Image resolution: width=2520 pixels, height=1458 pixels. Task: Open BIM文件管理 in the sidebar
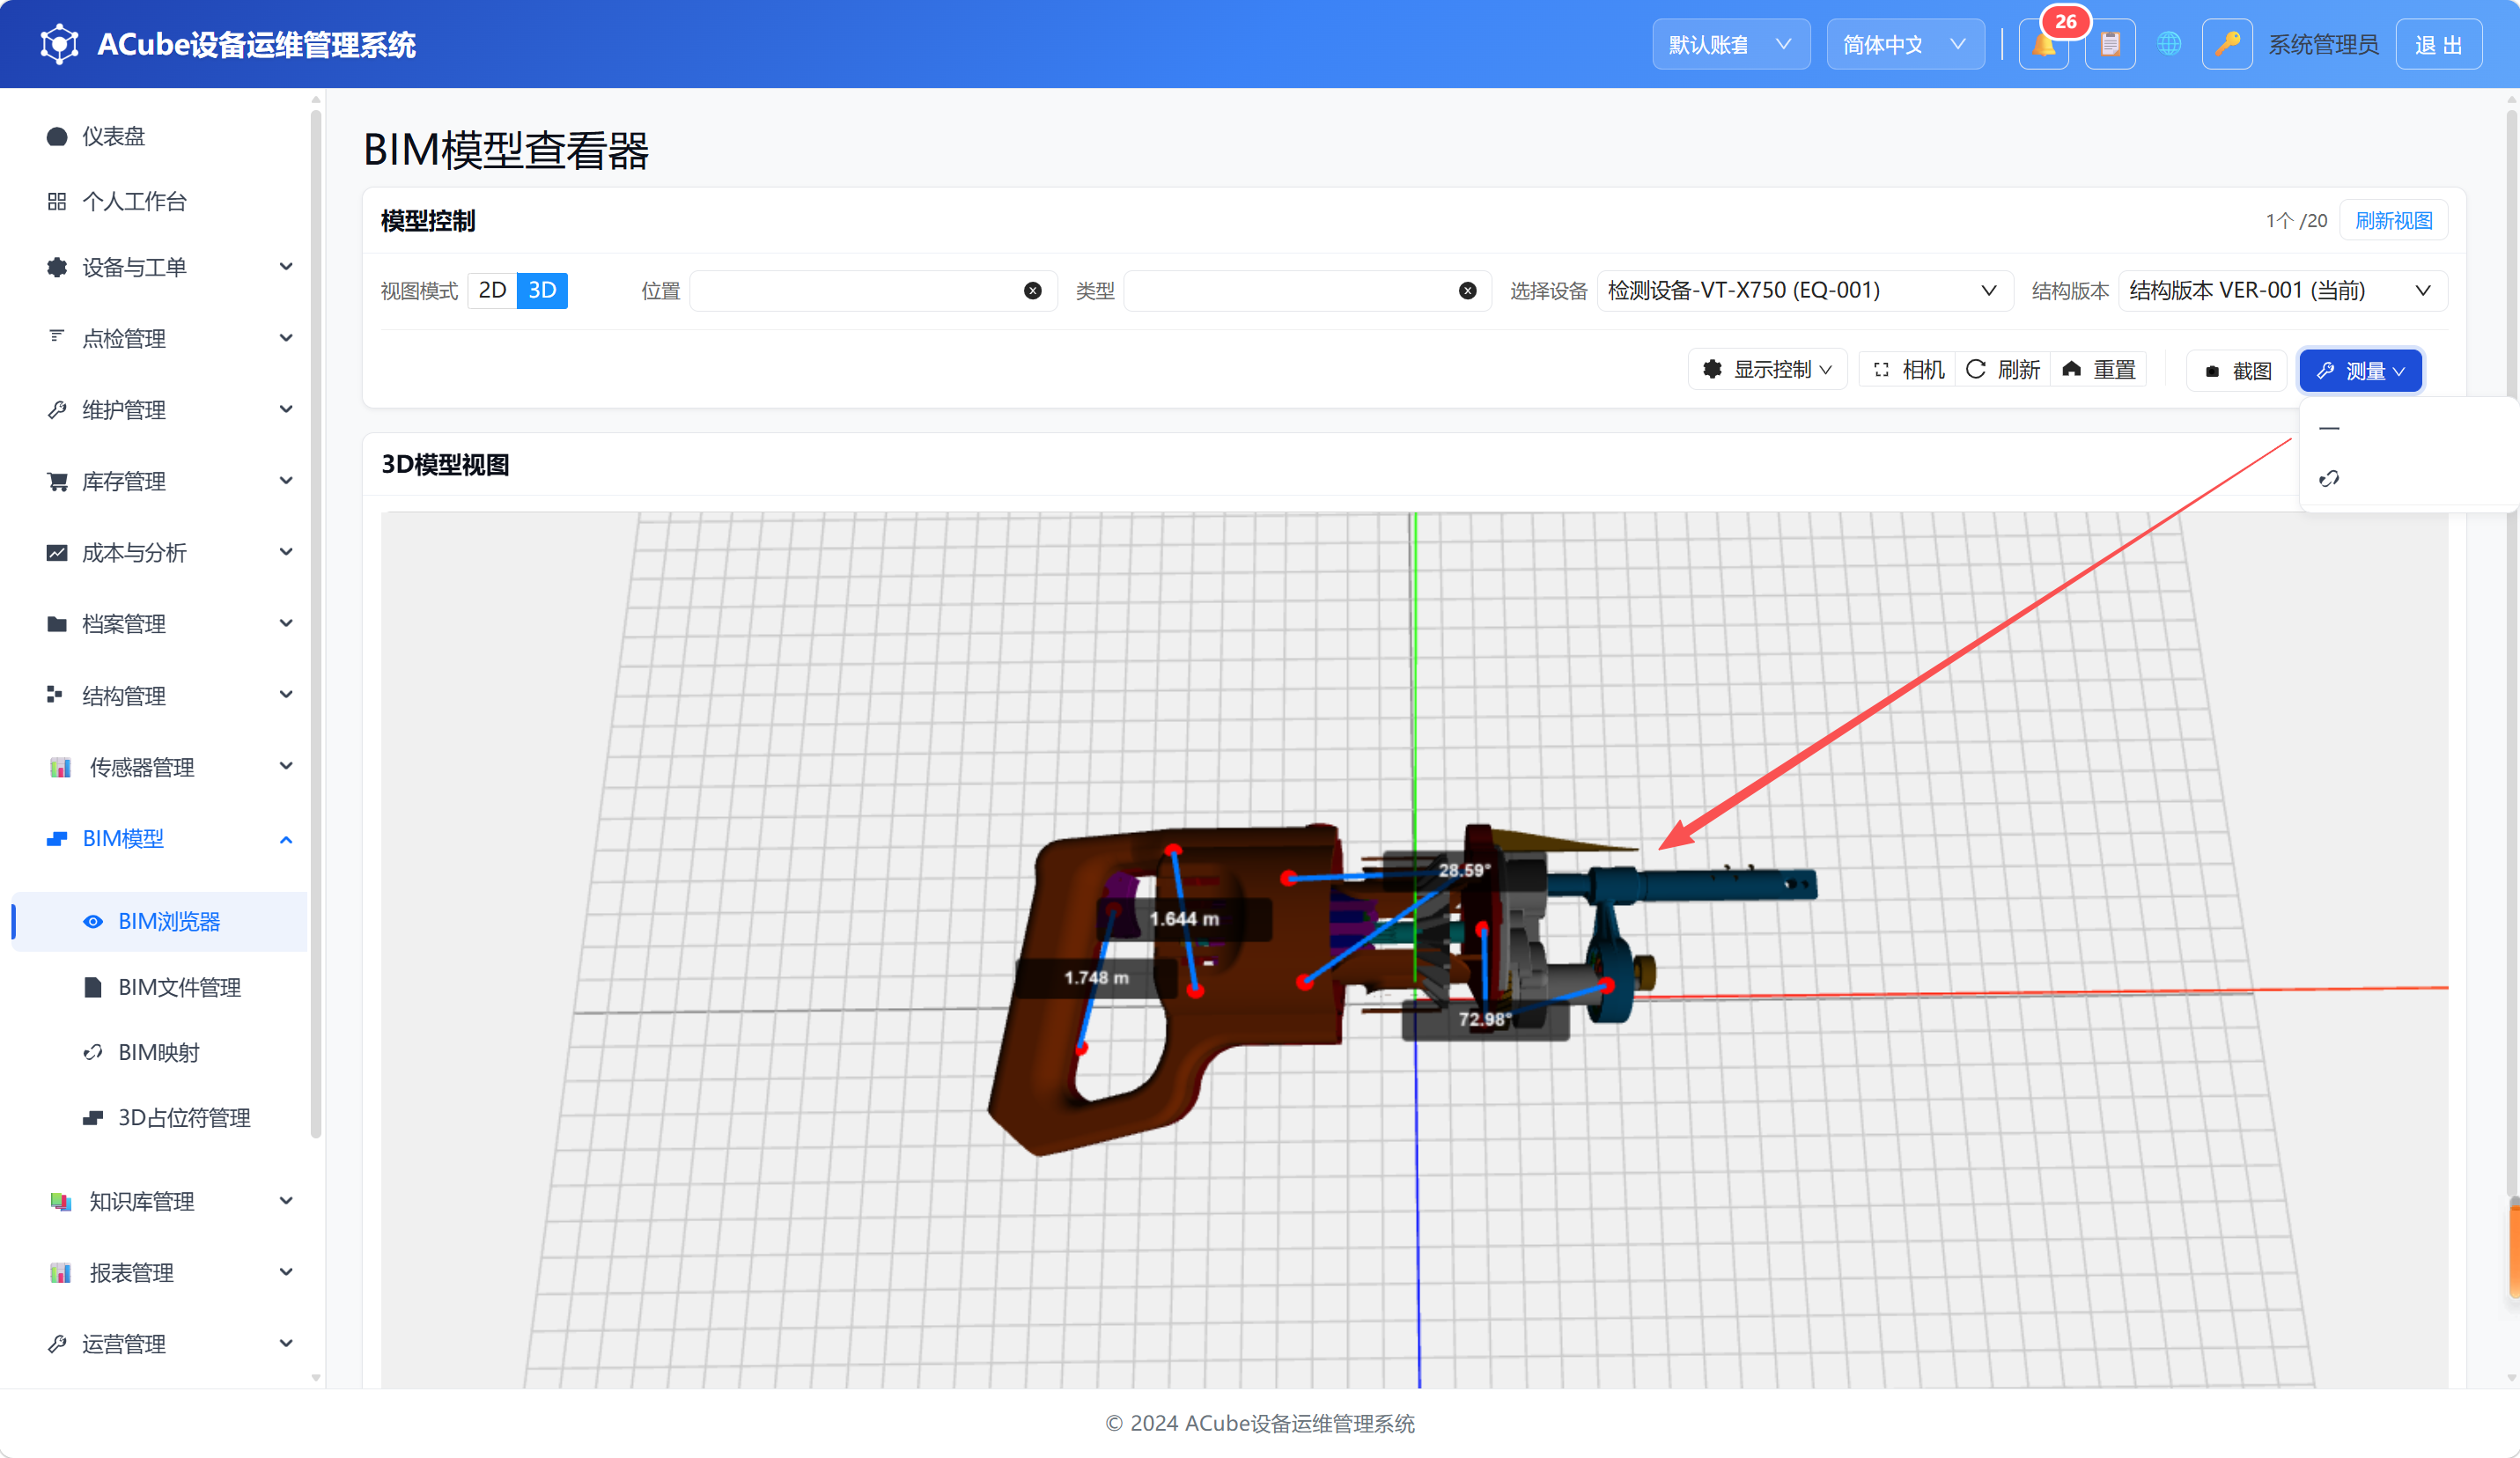coord(160,987)
